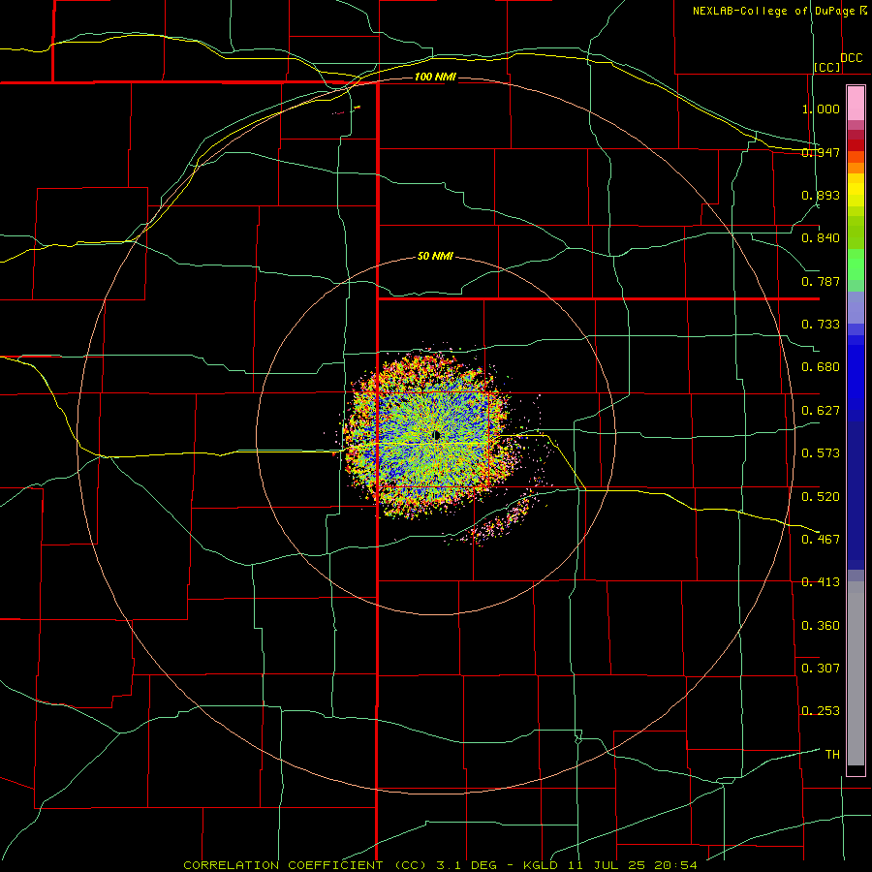The image size is (872, 872).
Task: Click the 0.680 scale value
Action: pyautogui.click(x=821, y=367)
